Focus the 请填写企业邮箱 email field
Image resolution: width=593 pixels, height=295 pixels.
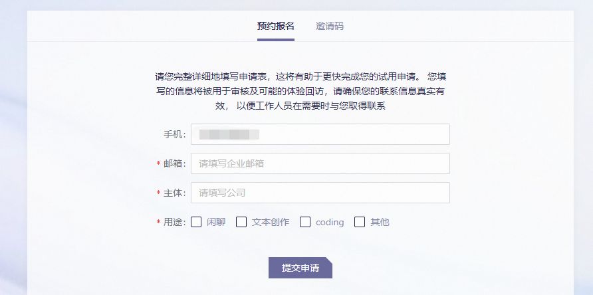(x=320, y=163)
